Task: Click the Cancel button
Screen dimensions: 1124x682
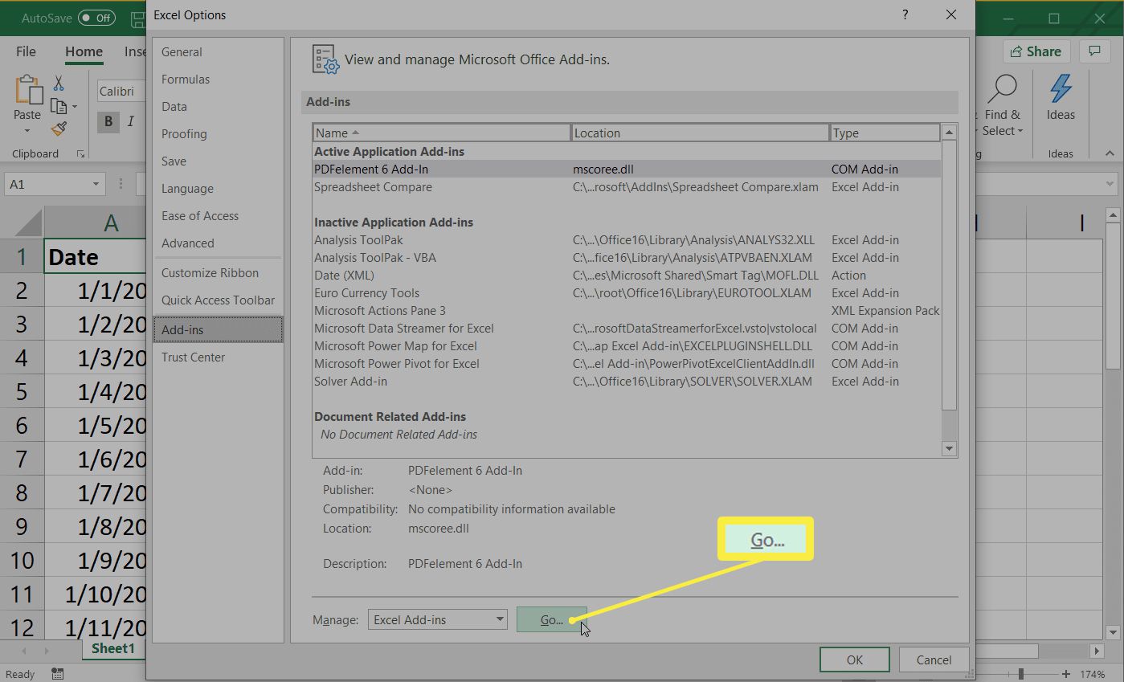Action: (934, 660)
